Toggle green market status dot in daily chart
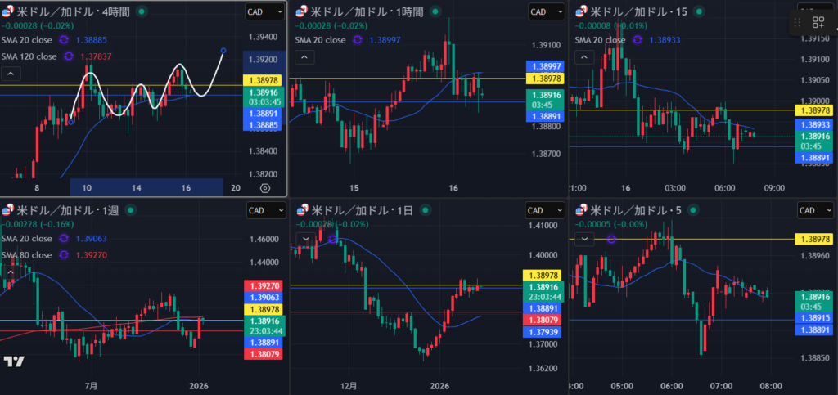Image resolution: width=838 pixels, height=395 pixels. point(426,210)
